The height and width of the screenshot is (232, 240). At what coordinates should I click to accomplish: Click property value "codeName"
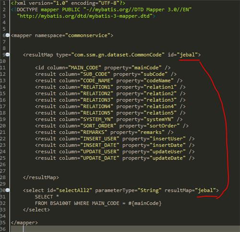pyautogui.click(x=158, y=81)
